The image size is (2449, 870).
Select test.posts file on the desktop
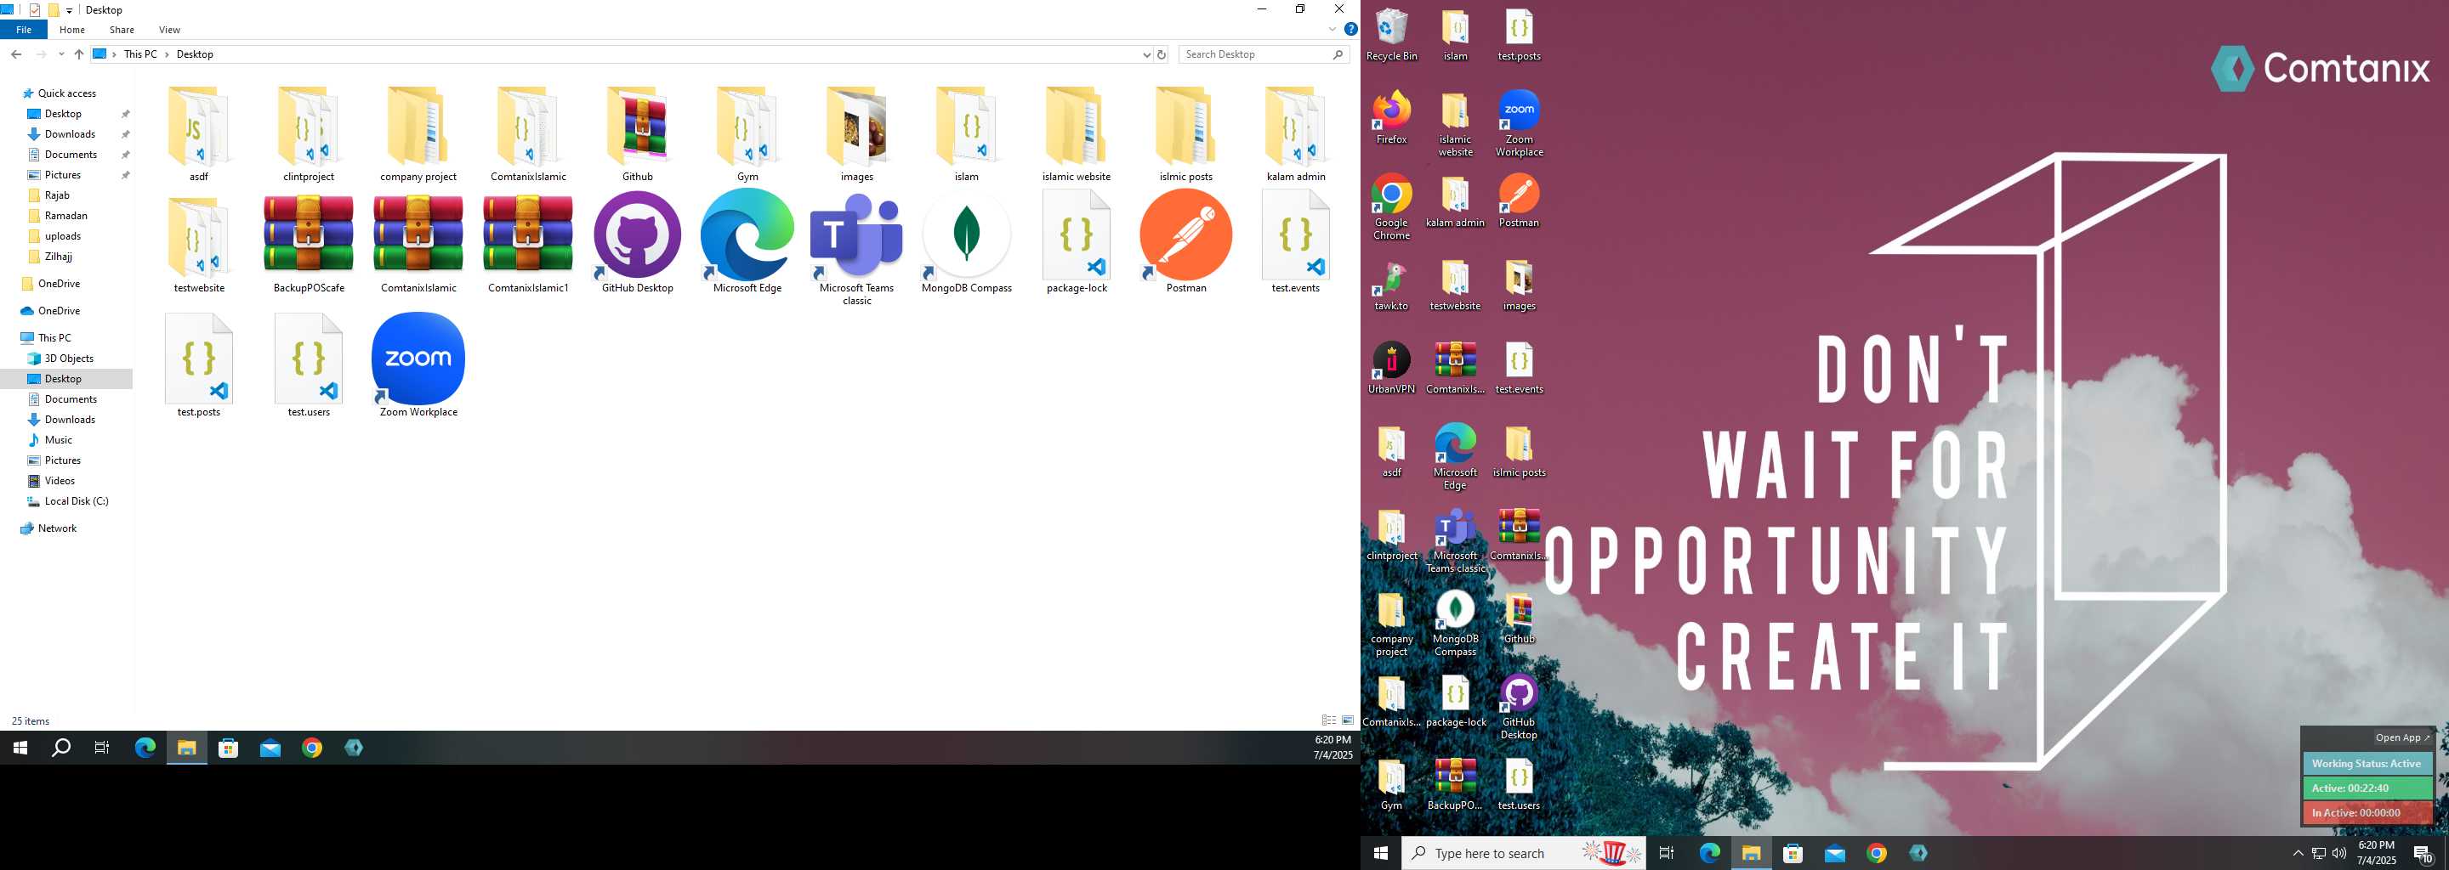(x=1518, y=35)
